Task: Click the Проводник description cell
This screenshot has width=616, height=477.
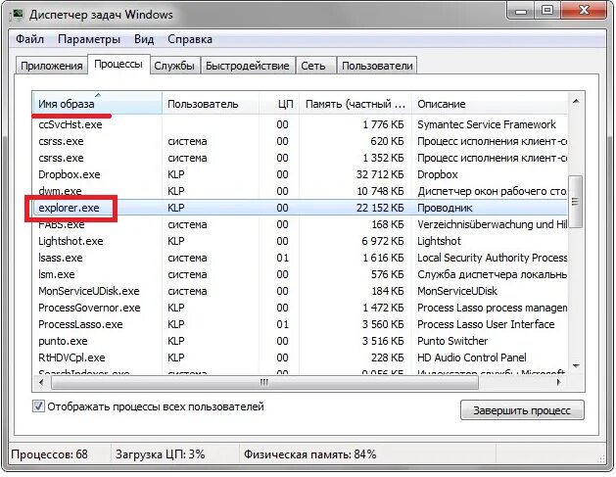Action: (445, 208)
